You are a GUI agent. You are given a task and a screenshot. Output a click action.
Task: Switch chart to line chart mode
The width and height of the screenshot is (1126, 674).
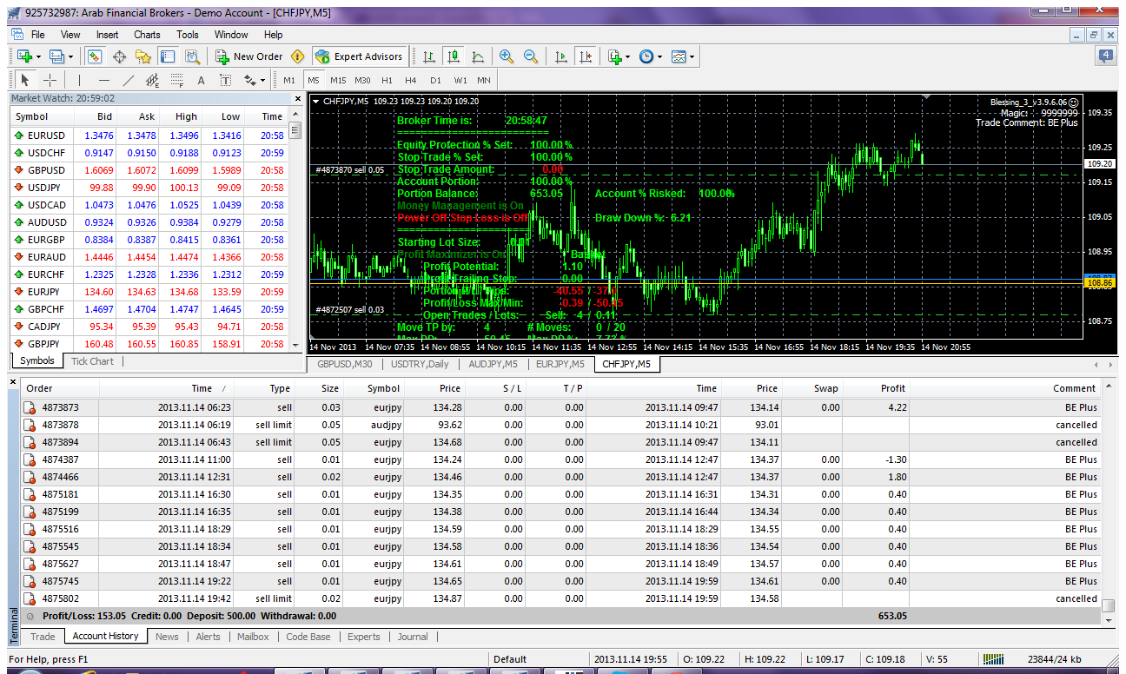click(x=477, y=56)
